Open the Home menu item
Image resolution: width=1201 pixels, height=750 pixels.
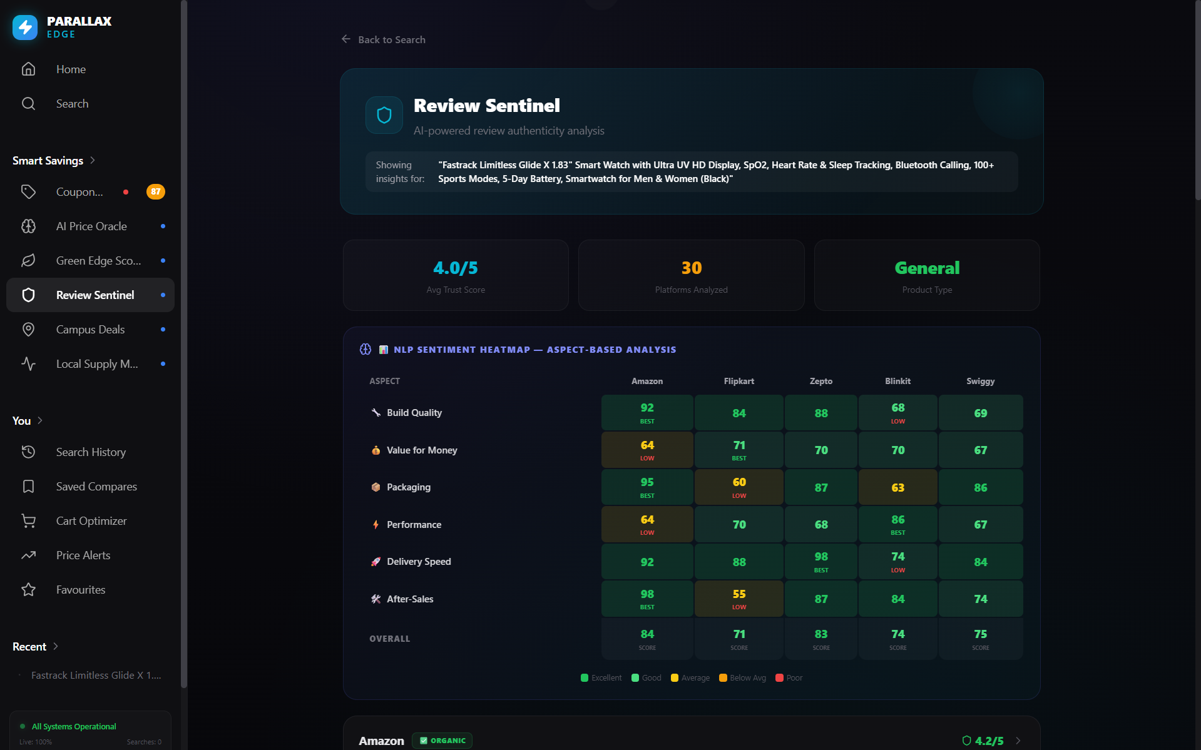[90, 69]
